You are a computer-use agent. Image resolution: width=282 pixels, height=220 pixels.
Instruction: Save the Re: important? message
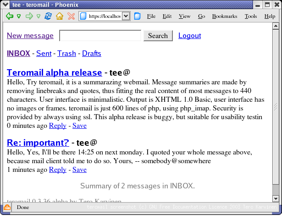coord(79,170)
